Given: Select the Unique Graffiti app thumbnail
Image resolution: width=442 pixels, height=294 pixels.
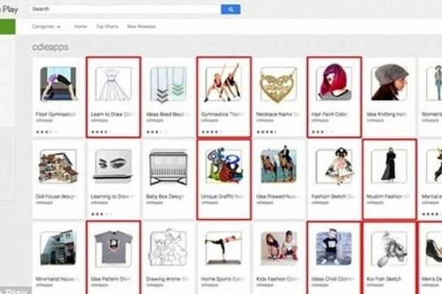Looking at the screenshot, I should coord(223,166).
